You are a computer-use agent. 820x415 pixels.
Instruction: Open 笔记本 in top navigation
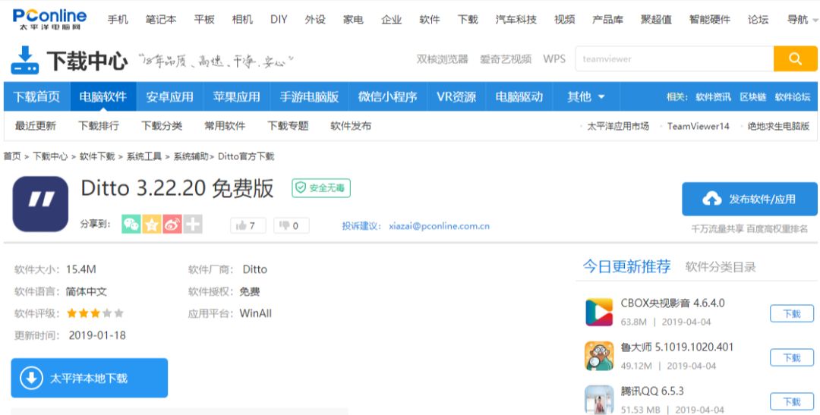[161, 19]
